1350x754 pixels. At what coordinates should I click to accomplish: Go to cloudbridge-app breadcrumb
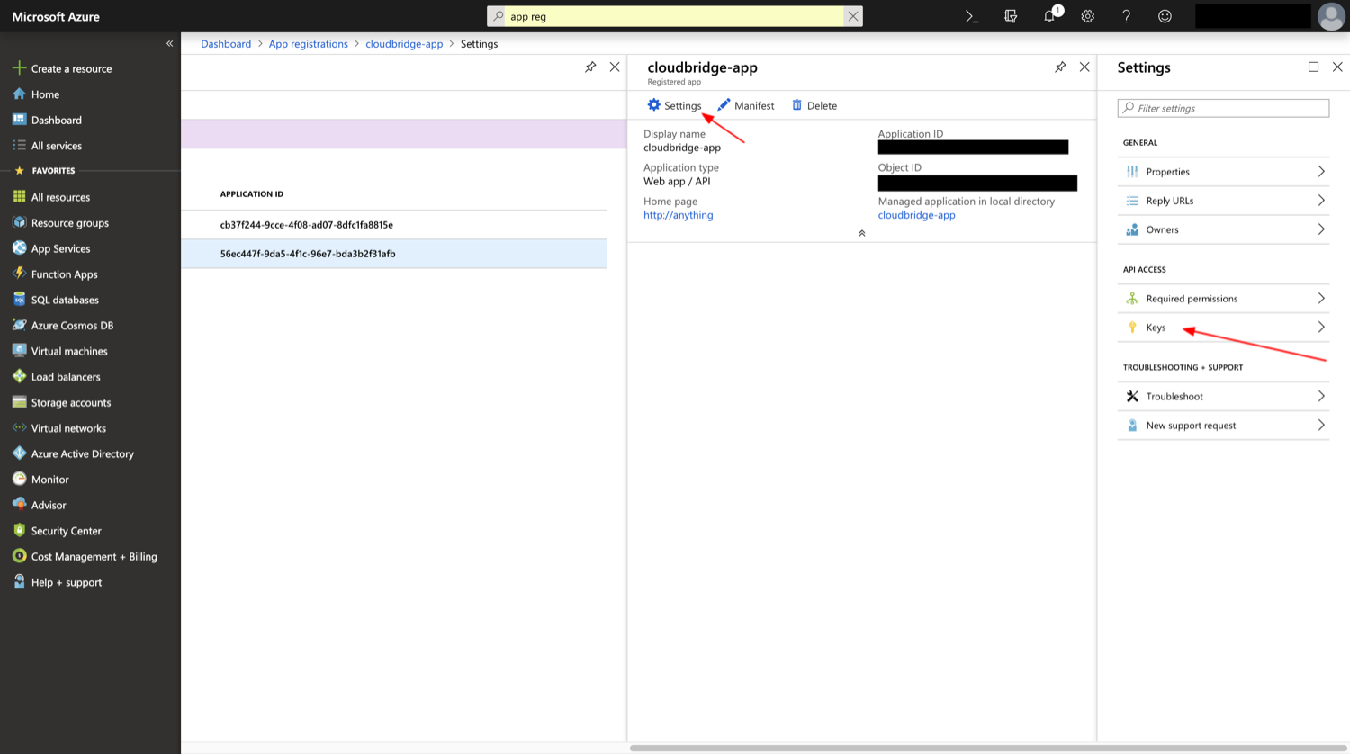point(404,43)
